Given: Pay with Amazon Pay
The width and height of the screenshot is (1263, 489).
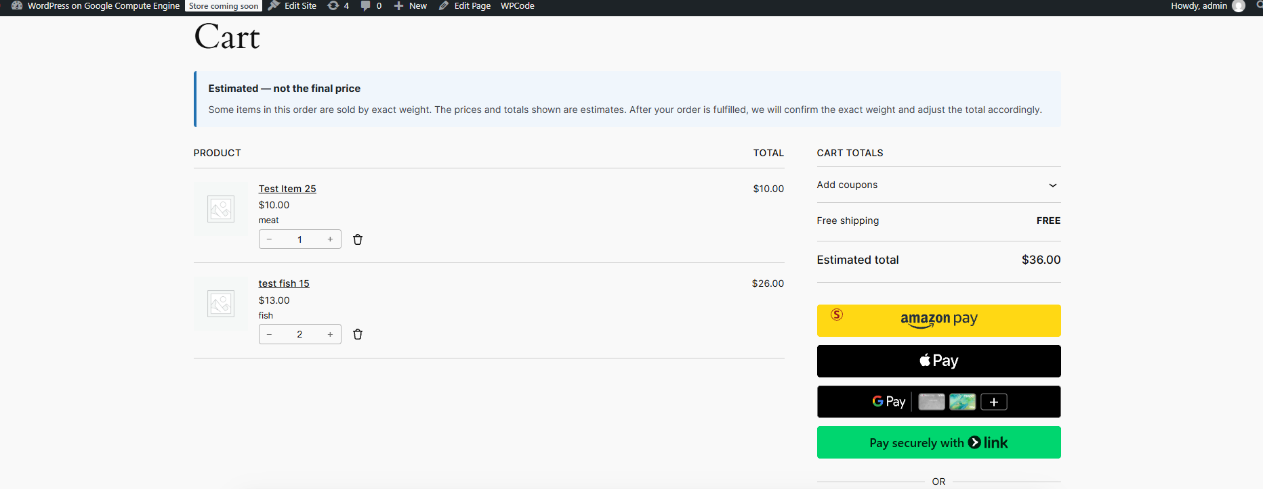Looking at the screenshot, I should click(x=938, y=321).
